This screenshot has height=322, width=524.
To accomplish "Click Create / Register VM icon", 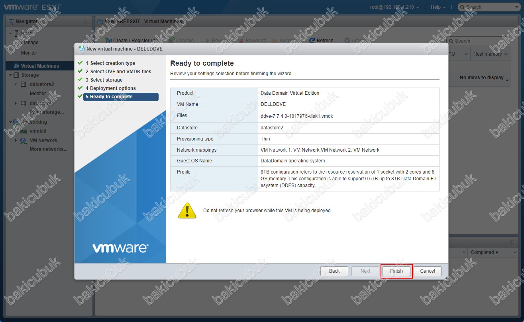I will (108, 41).
